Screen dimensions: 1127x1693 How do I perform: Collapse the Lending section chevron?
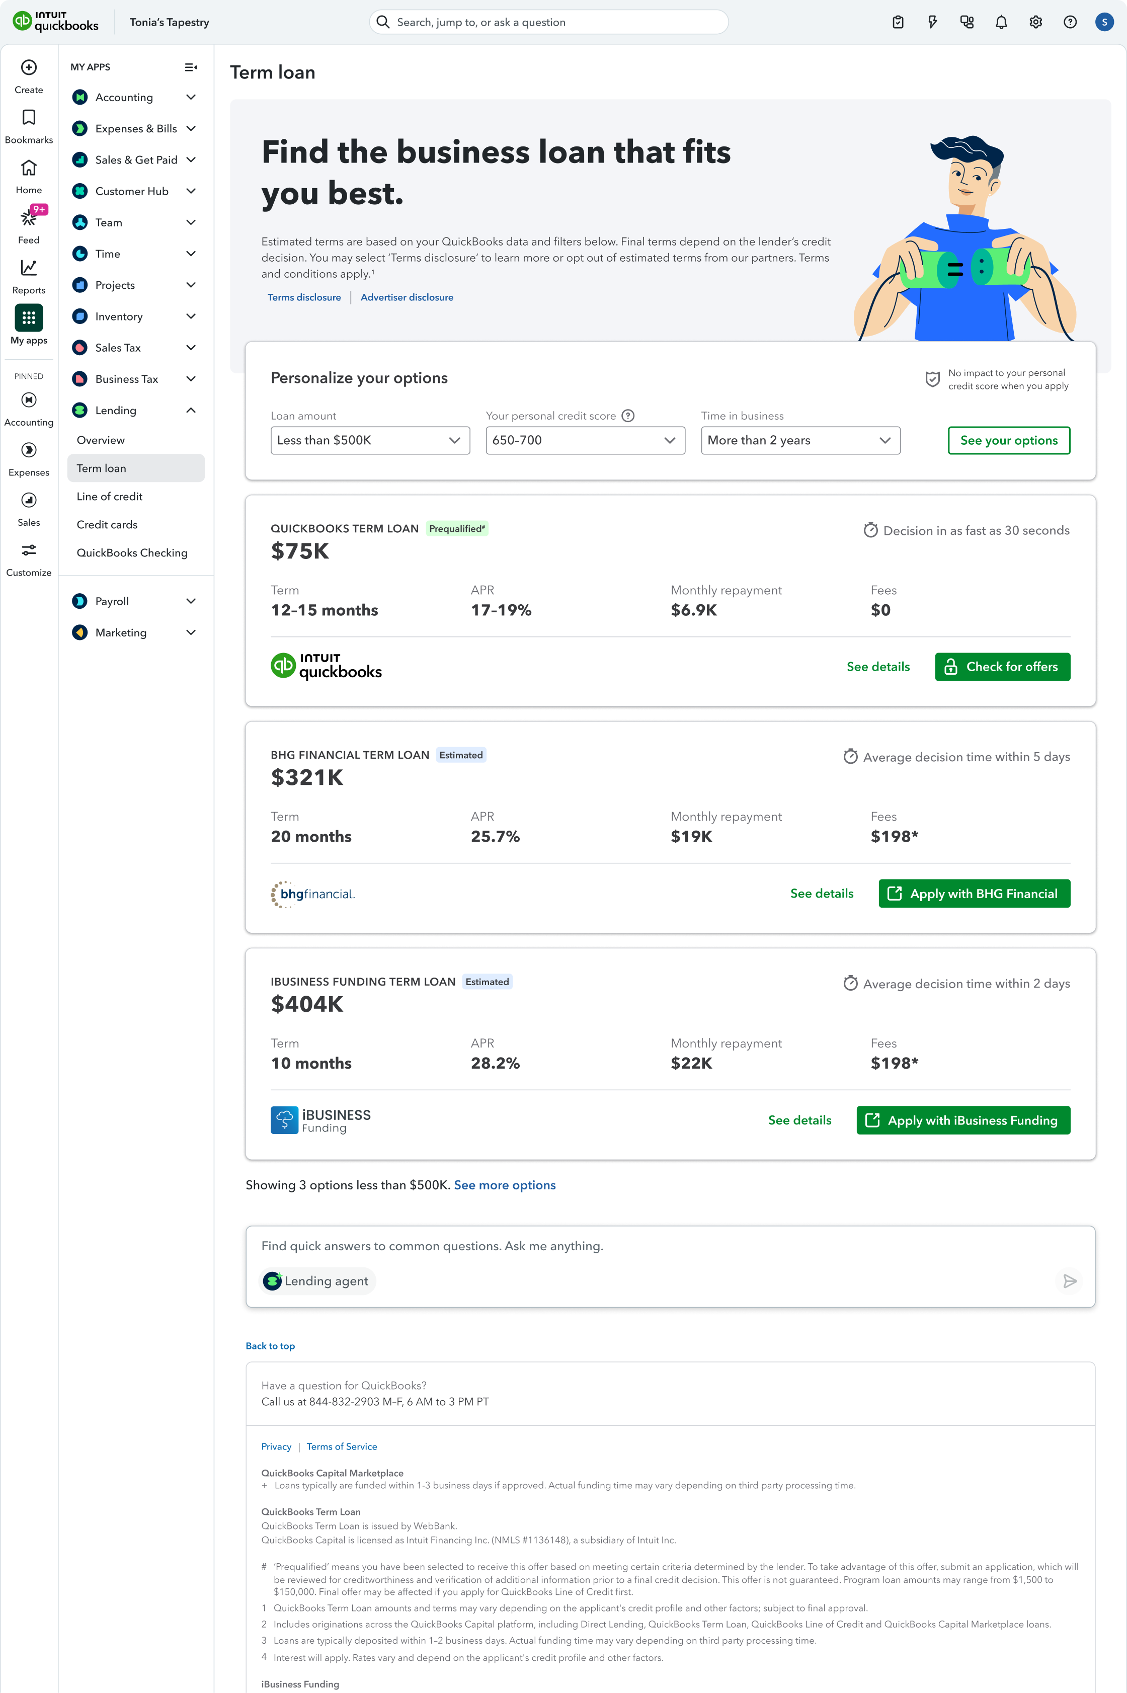click(191, 411)
